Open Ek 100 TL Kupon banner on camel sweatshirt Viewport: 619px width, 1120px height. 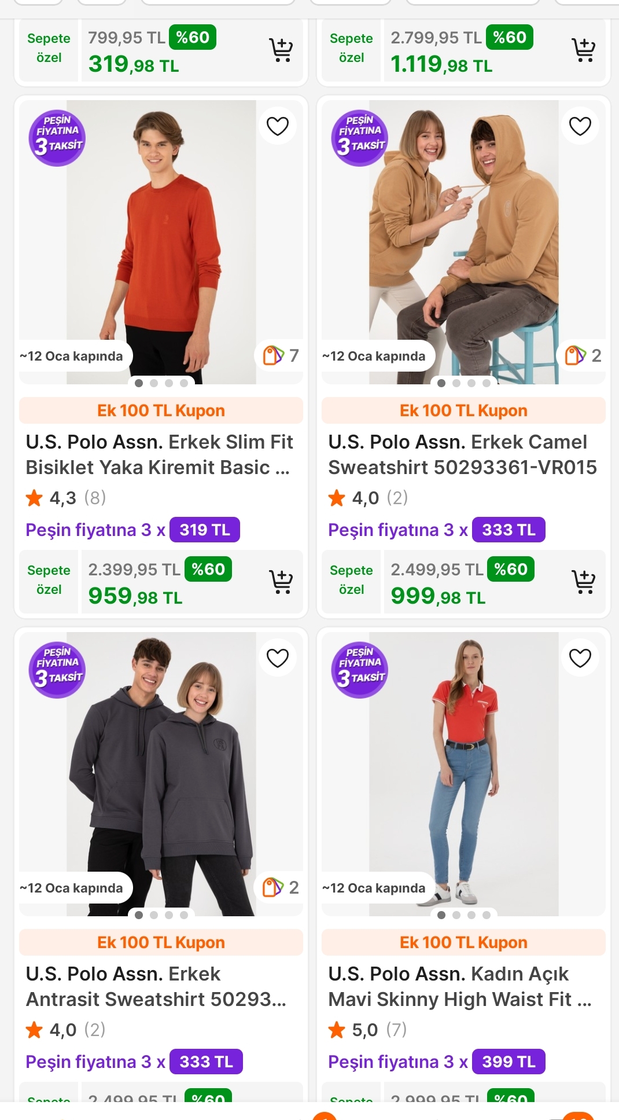pos(463,410)
